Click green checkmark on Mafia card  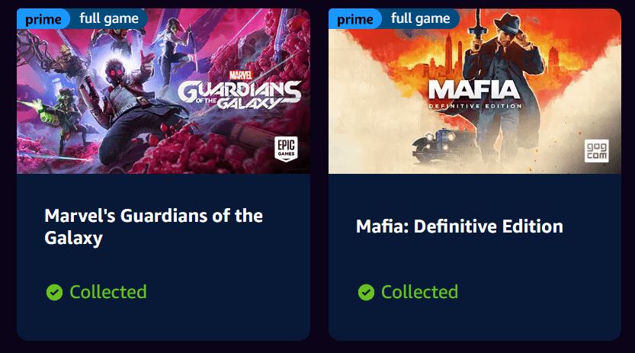366,292
